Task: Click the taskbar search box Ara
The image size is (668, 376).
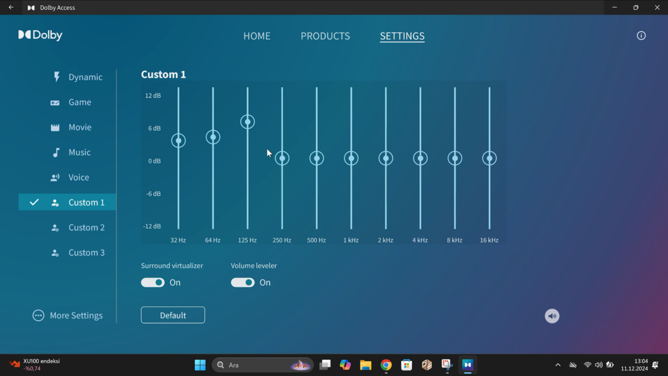Action: pos(263,365)
